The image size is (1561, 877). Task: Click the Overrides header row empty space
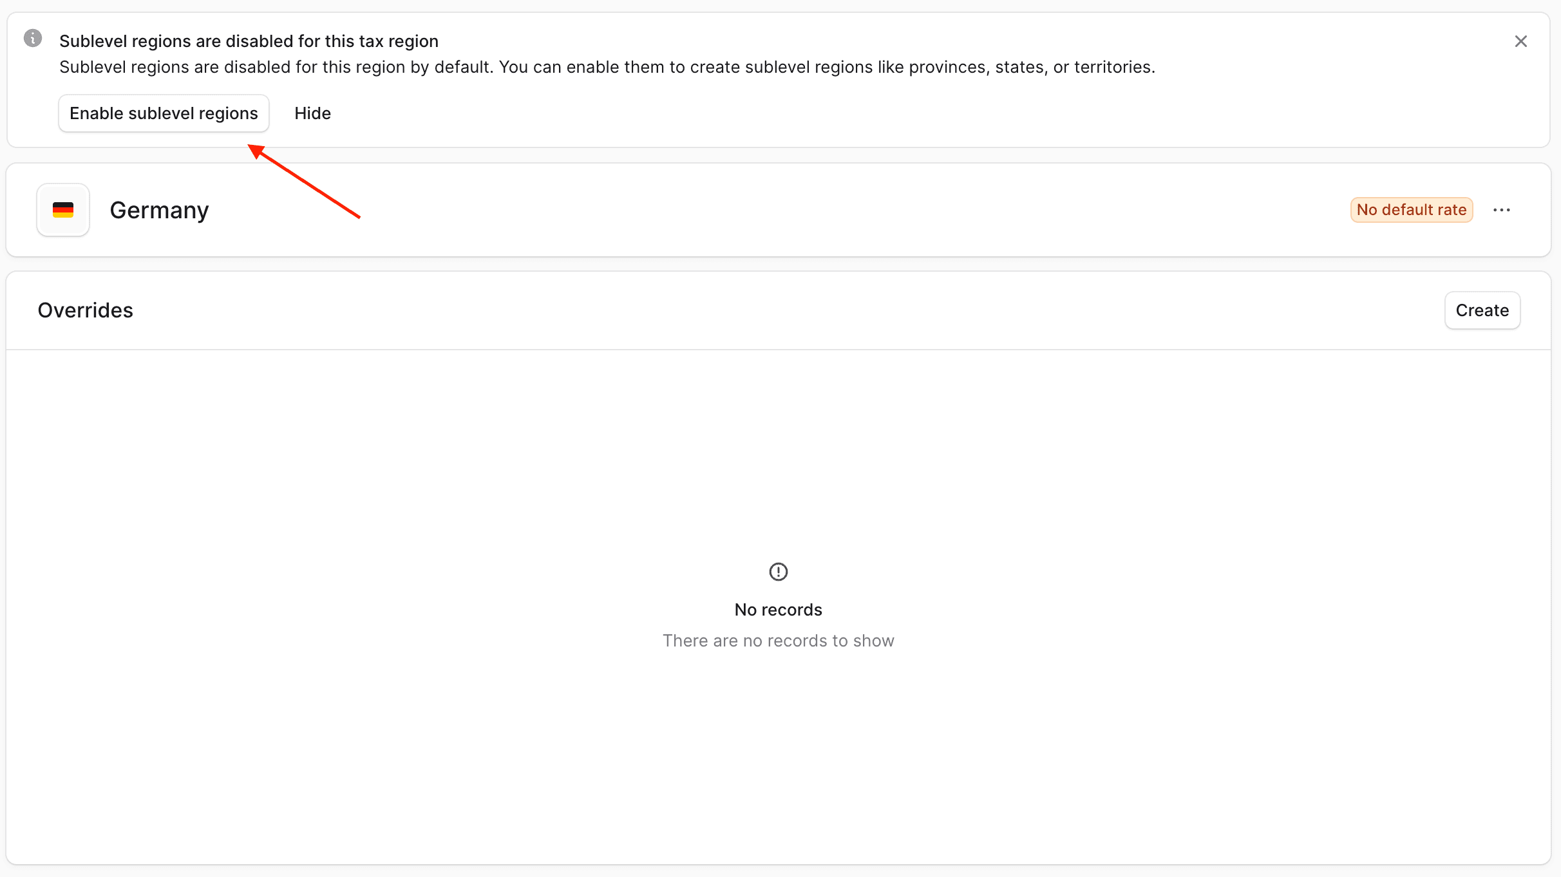773,310
